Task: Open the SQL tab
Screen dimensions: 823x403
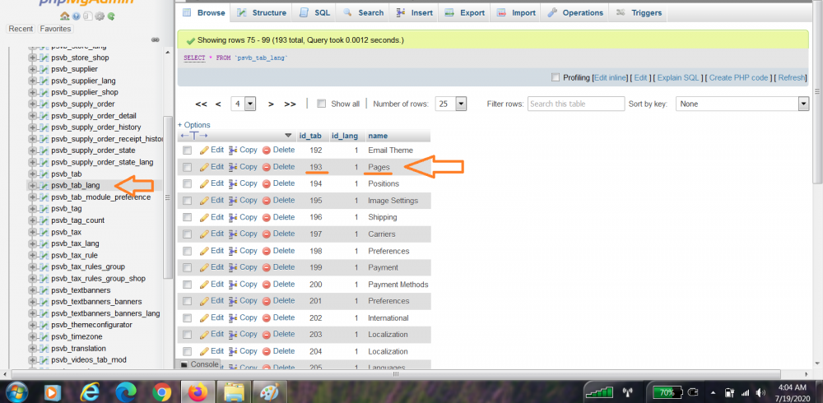Action: (314, 12)
